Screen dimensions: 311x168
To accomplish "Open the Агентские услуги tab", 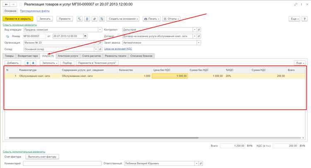I will [69, 56].
